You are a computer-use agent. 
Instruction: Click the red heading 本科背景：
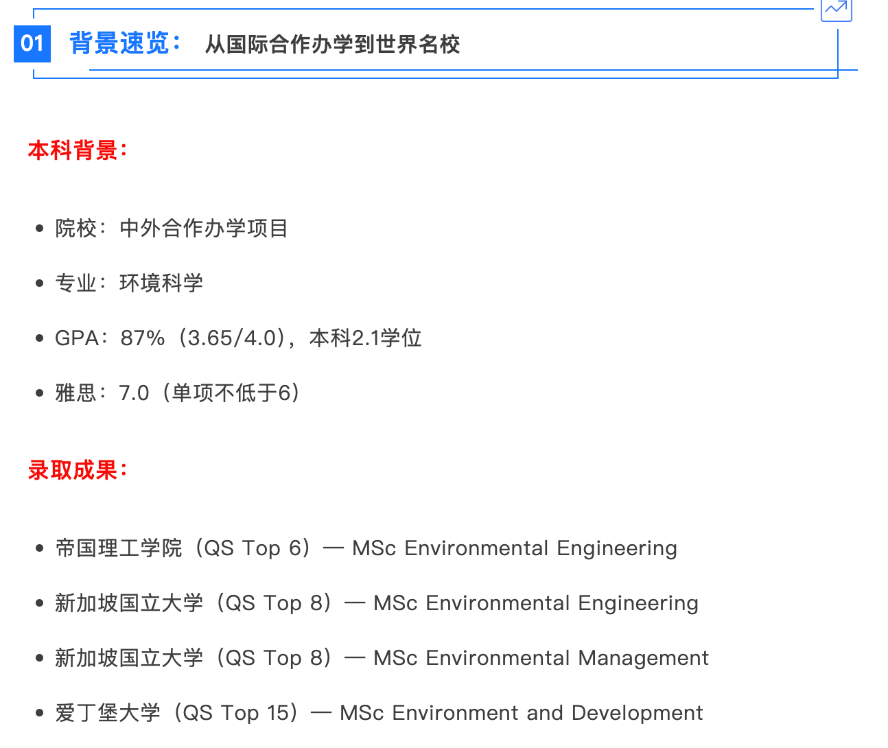pyautogui.click(x=78, y=150)
